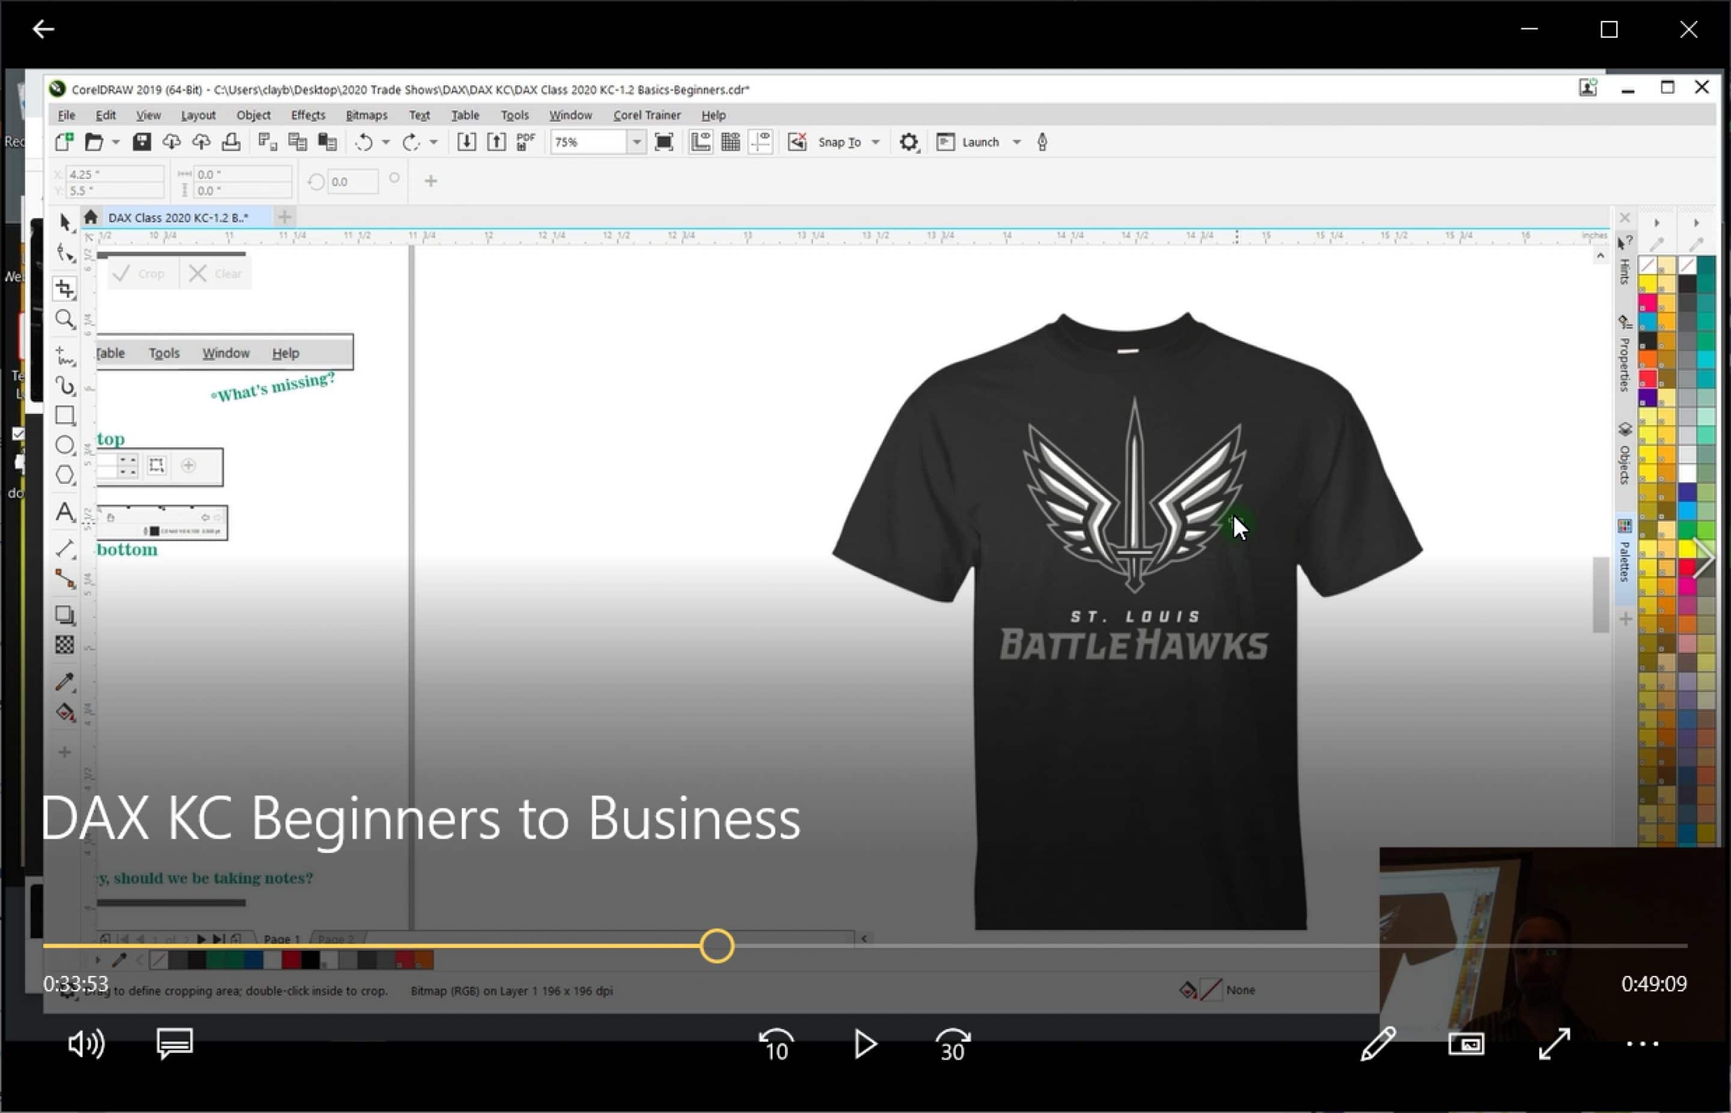
Task: Toggle the Show Rulers button
Action: pos(700,142)
